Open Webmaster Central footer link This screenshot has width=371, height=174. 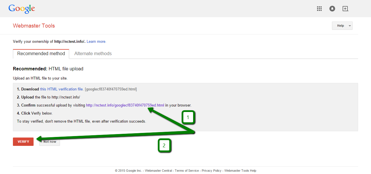(158, 171)
